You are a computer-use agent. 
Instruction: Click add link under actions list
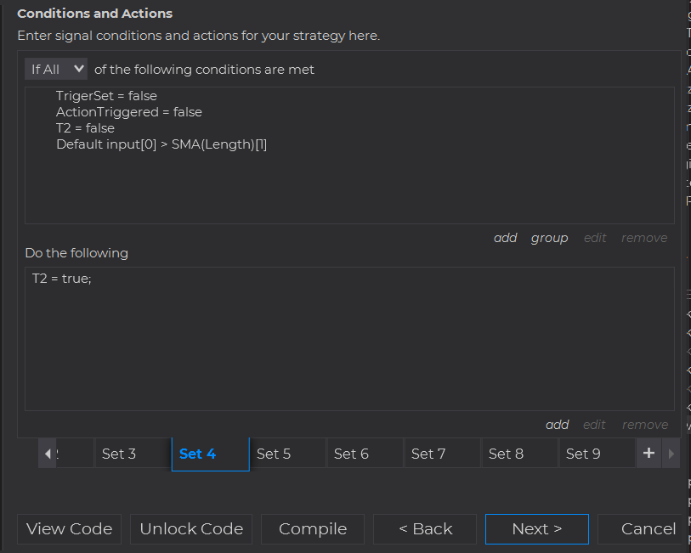(557, 425)
